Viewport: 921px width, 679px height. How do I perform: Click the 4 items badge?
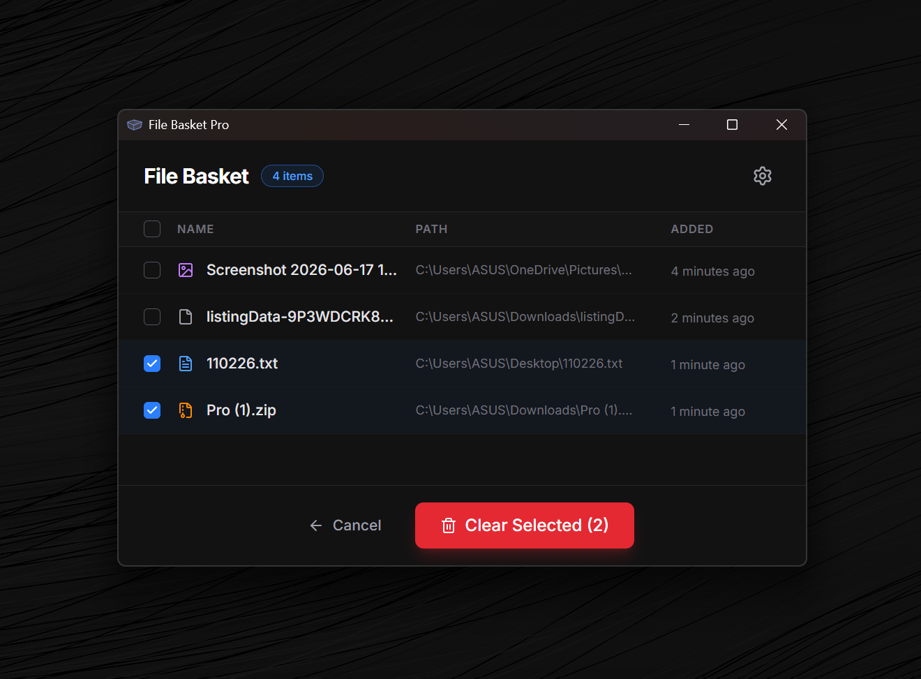click(x=292, y=176)
